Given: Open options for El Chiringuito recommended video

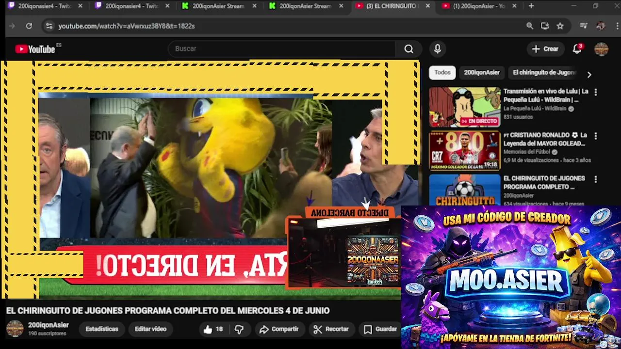Looking at the screenshot, I should [x=596, y=179].
